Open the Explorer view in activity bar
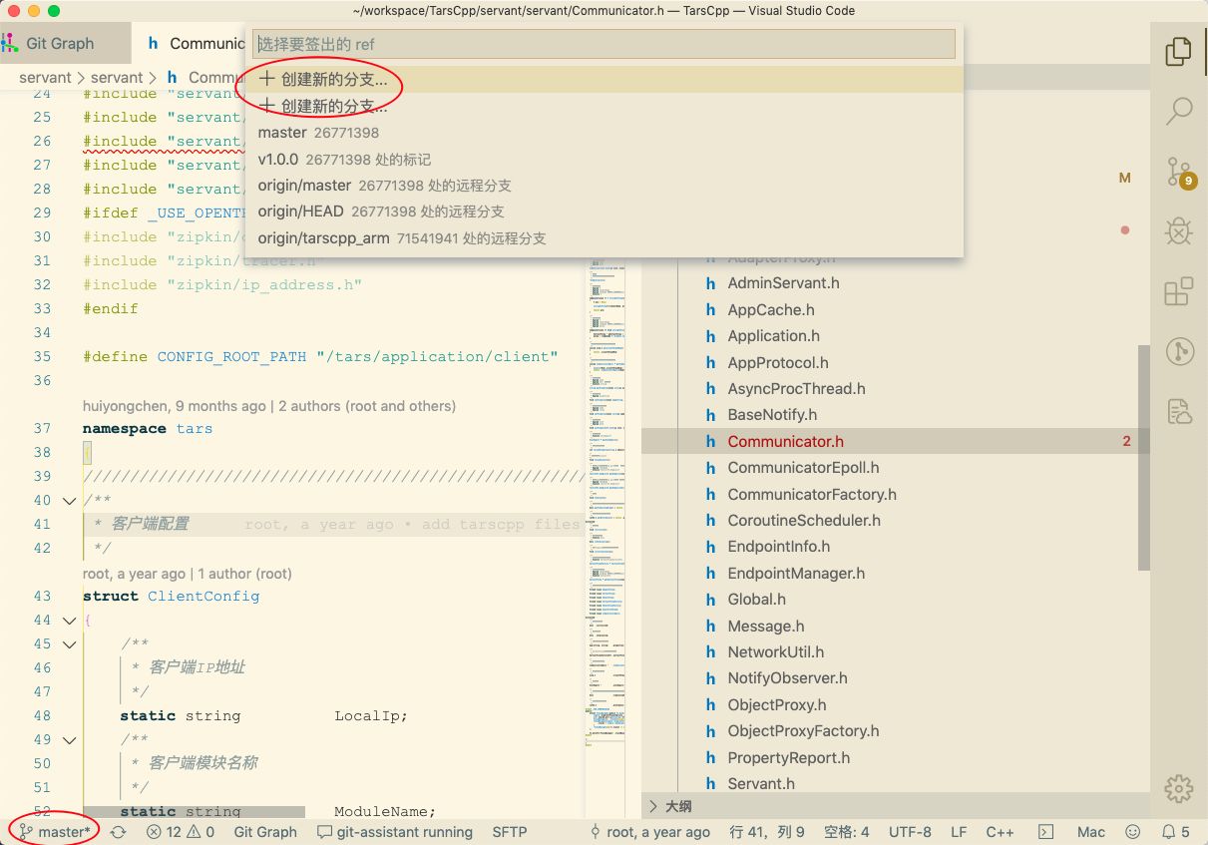Image resolution: width=1208 pixels, height=845 pixels. tap(1178, 51)
